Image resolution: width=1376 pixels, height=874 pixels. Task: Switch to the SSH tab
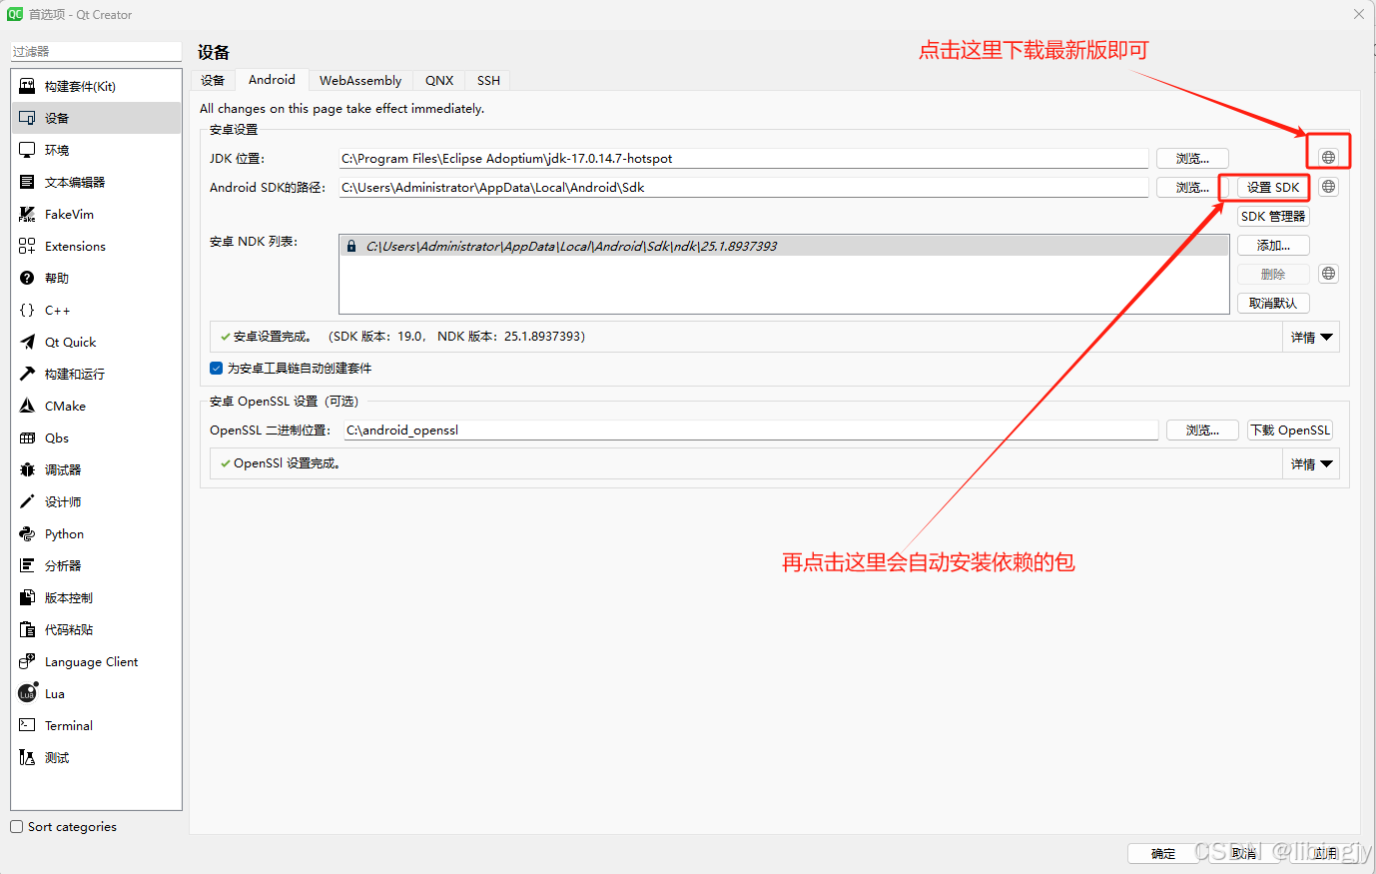click(488, 80)
